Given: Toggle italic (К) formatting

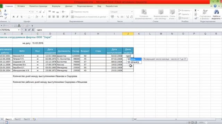Looking at the screenshot, I should pos(18,17).
